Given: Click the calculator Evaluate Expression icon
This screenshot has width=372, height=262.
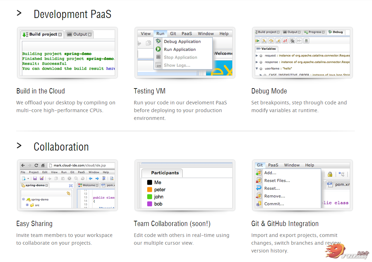Looking at the screenshot, I should (306, 41).
